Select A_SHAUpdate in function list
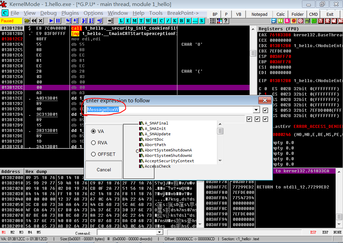 coord(157,134)
